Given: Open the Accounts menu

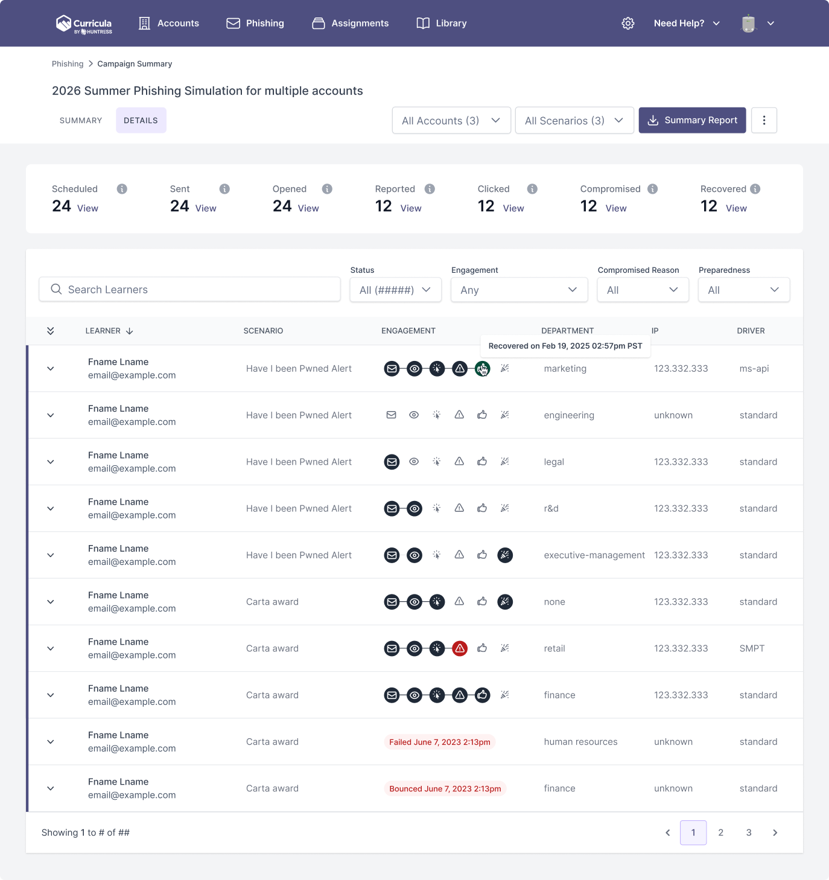Looking at the screenshot, I should [x=169, y=24].
